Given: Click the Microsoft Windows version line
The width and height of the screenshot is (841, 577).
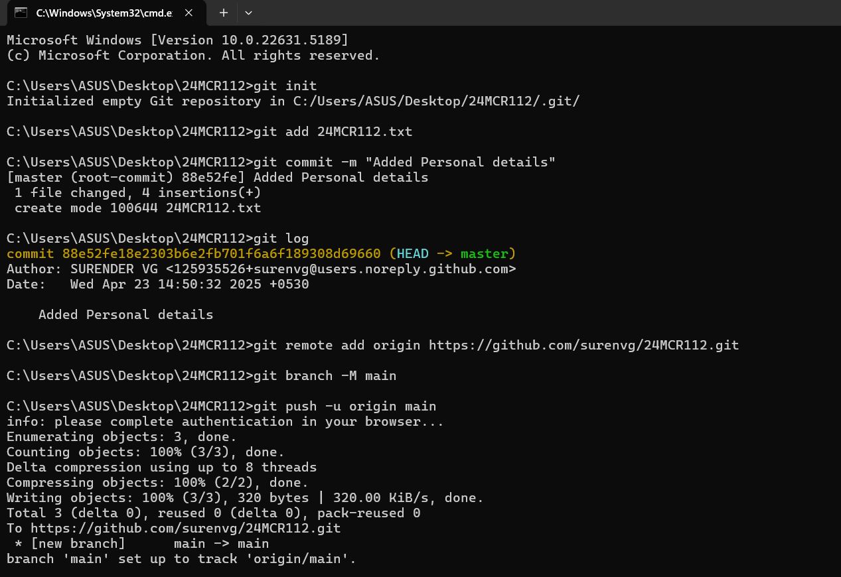Looking at the screenshot, I should [178, 40].
